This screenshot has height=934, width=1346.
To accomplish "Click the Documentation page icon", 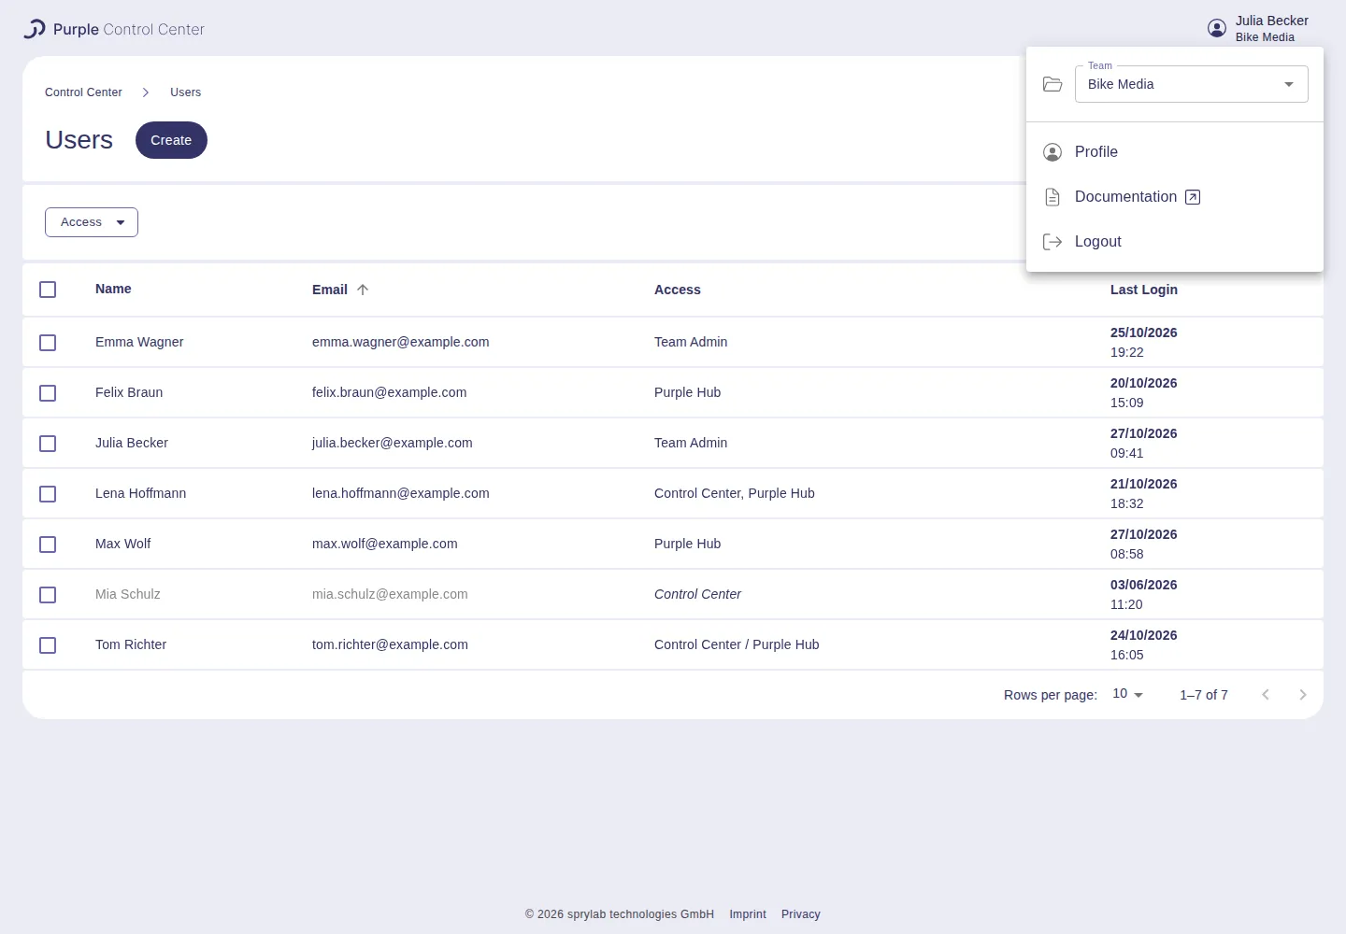I will 1052,197.
